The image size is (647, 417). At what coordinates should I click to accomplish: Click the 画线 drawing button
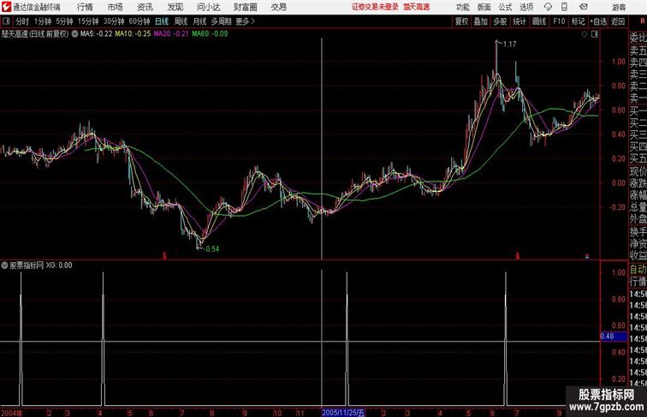click(539, 21)
